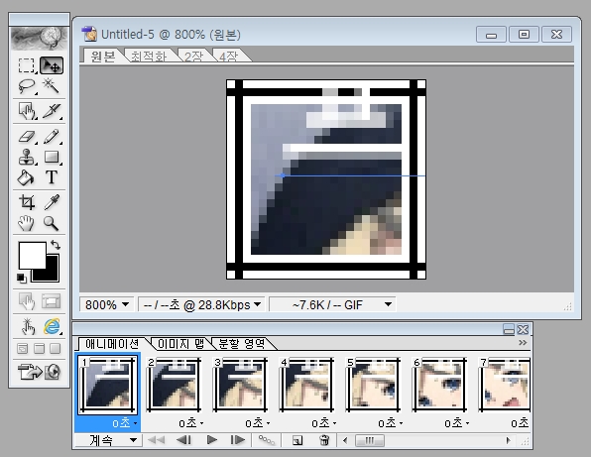Viewport: 591px width, 457px height.
Task: Switch to the 원본 tab
Action: [103, 57]
